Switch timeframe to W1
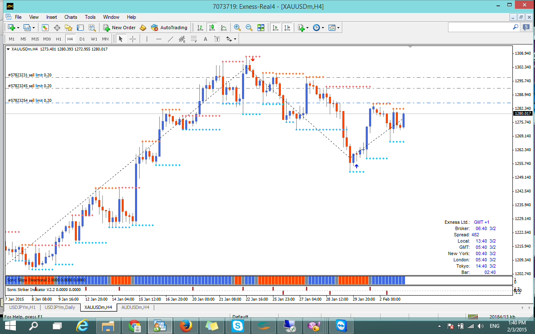Image resolution: width=535 pixels, height=334 pixels. click(x=94, y=39)
